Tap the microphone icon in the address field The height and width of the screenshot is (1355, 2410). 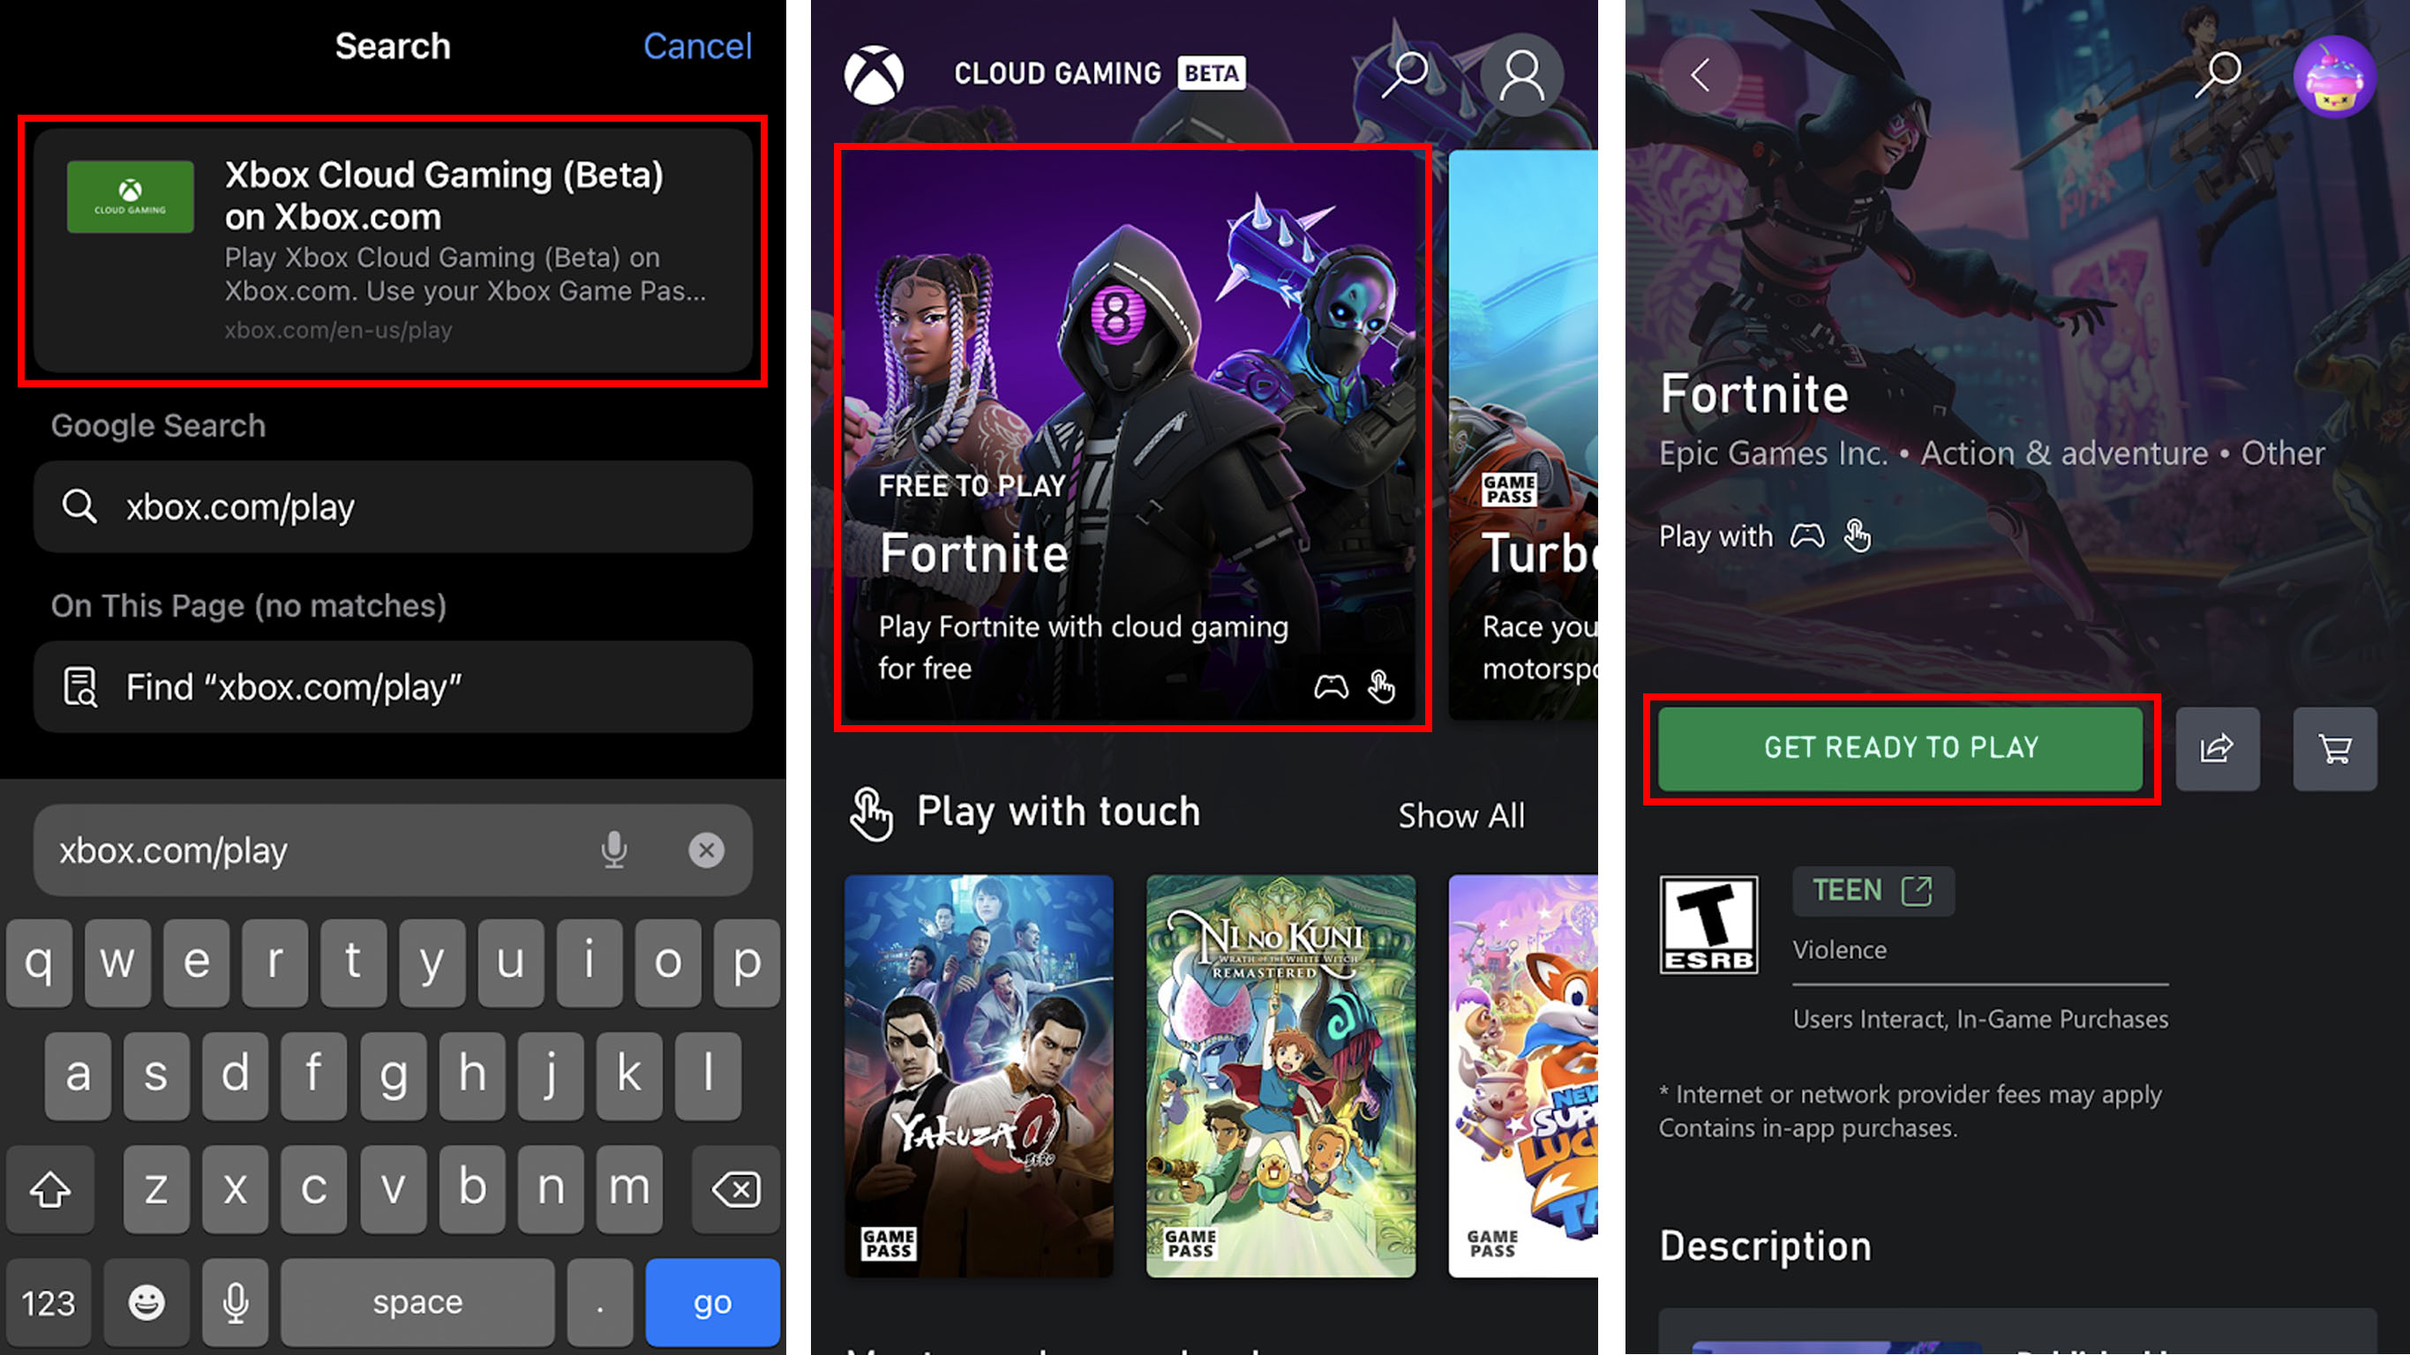click(x=613, y=850)
